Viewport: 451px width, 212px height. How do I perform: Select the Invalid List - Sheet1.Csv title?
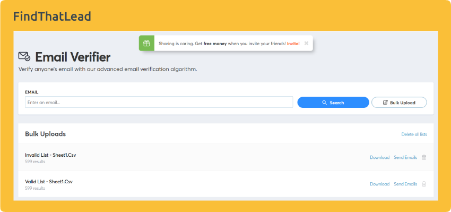pos(50,155)
